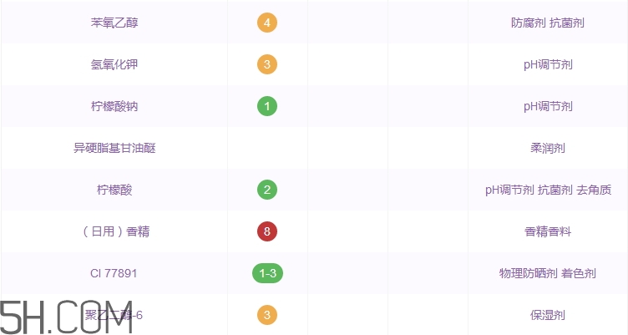Click the green score 2 badge

267,190
